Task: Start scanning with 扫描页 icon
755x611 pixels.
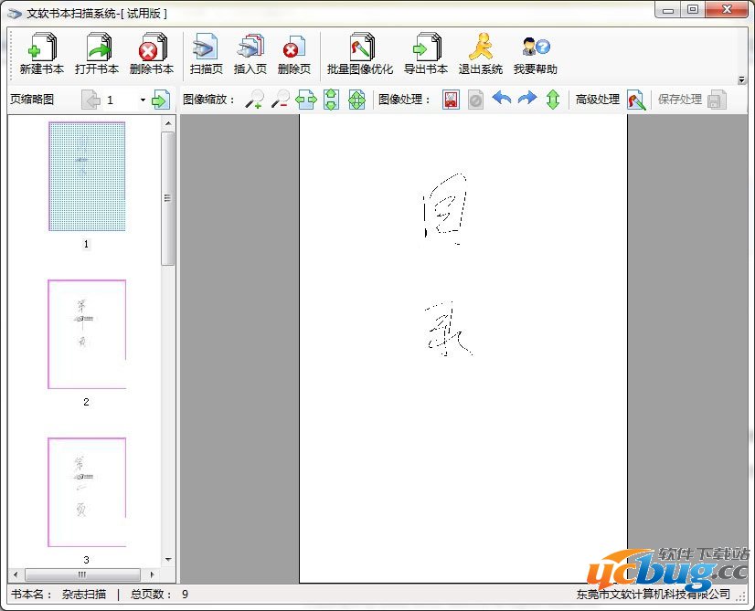Action: 206,47
